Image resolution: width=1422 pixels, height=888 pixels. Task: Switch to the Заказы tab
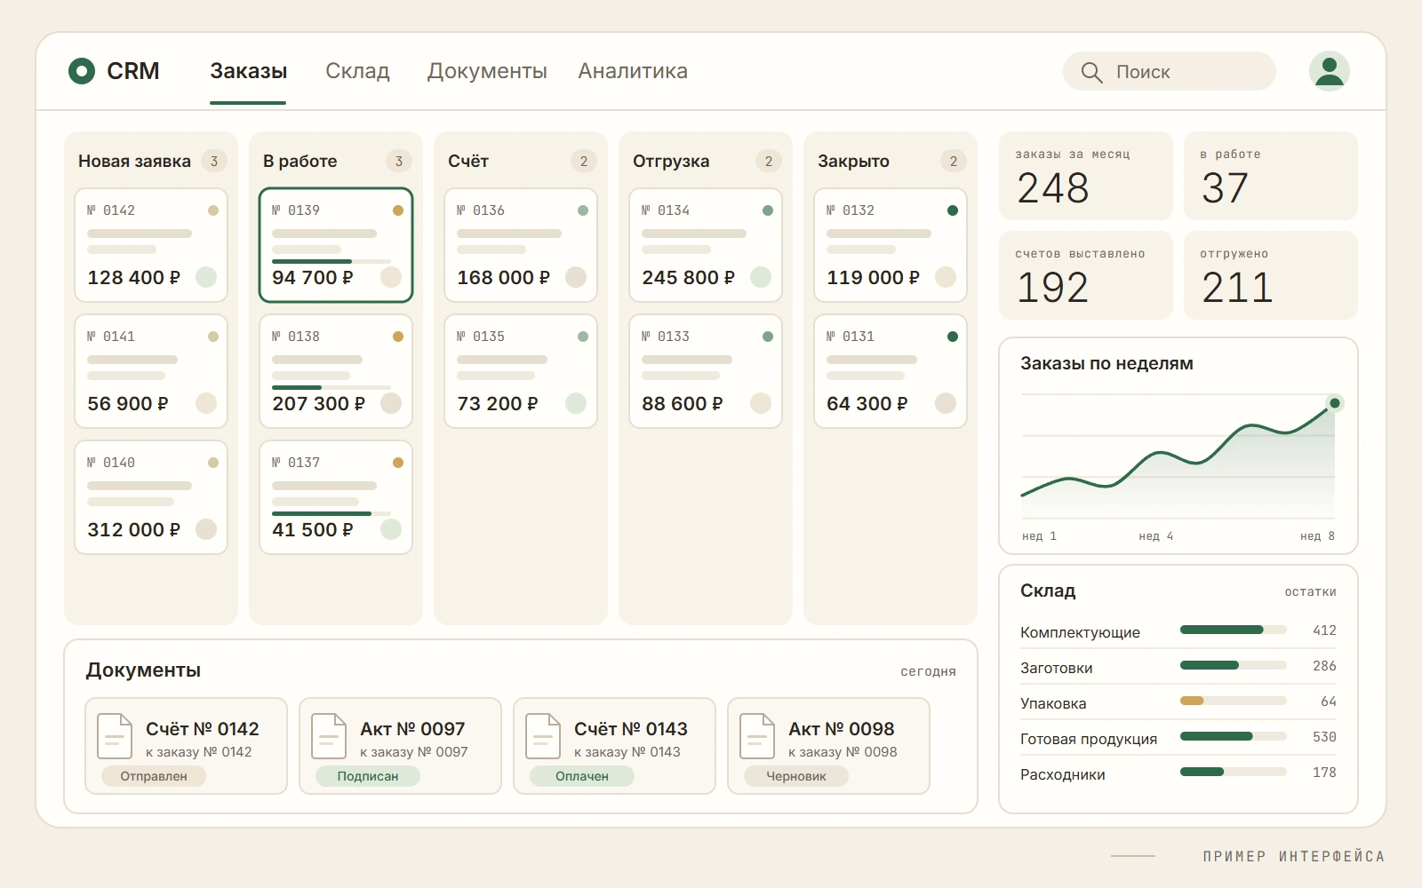coord(248,71)
